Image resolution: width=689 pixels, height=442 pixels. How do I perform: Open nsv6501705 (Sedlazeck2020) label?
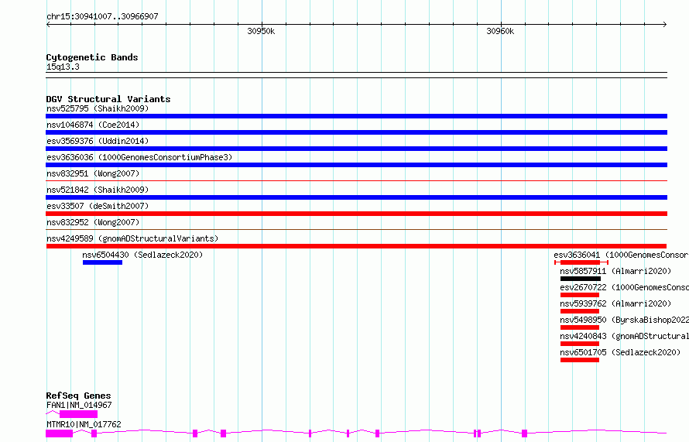coord(620,352)
